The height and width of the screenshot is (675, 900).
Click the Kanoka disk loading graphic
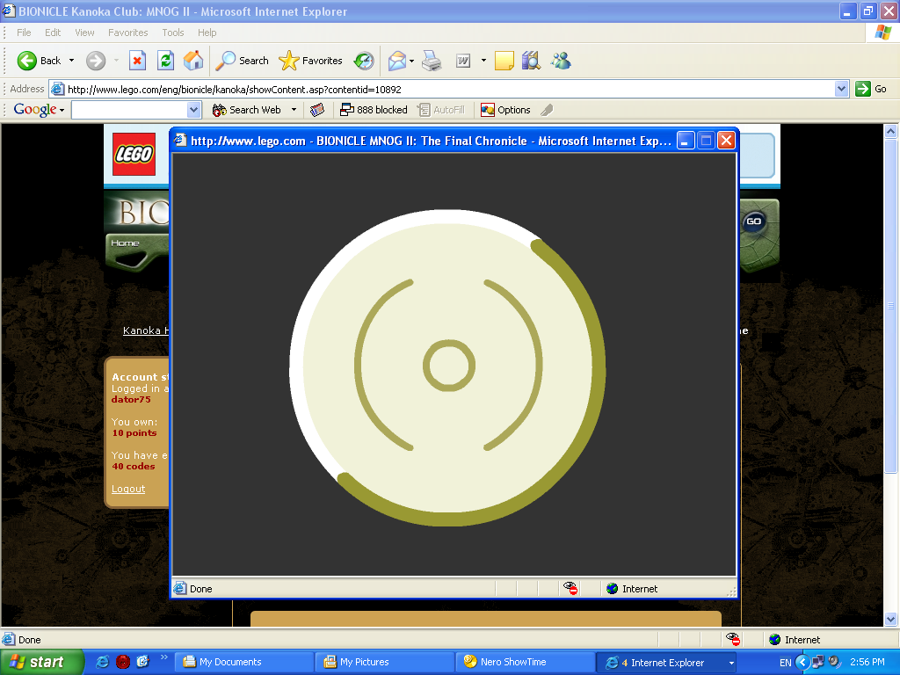tap(447, 367)
